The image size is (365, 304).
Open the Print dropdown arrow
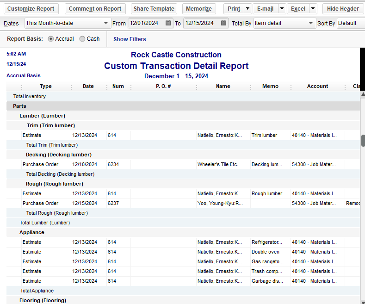tap(247, 9)
